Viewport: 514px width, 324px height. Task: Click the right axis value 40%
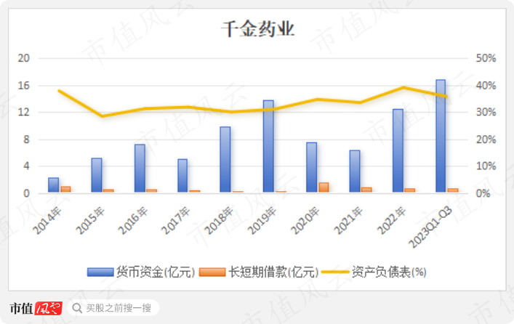486,86
